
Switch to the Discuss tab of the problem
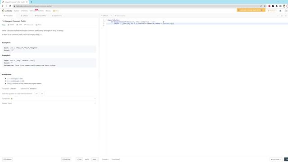click(x=40, y=16)
